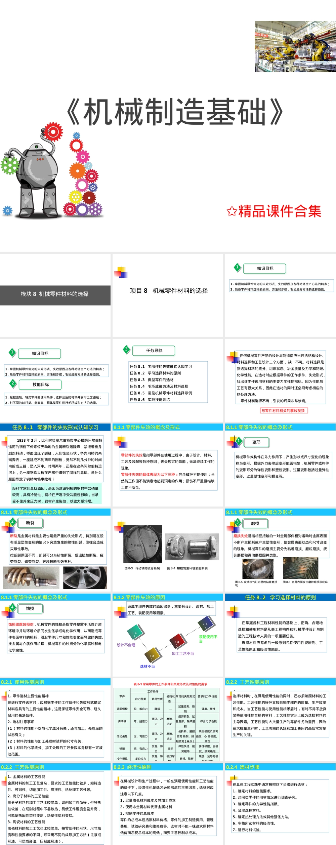Click the 变形 label box
This screenshot has width=336, height=845.
(256, 442)
